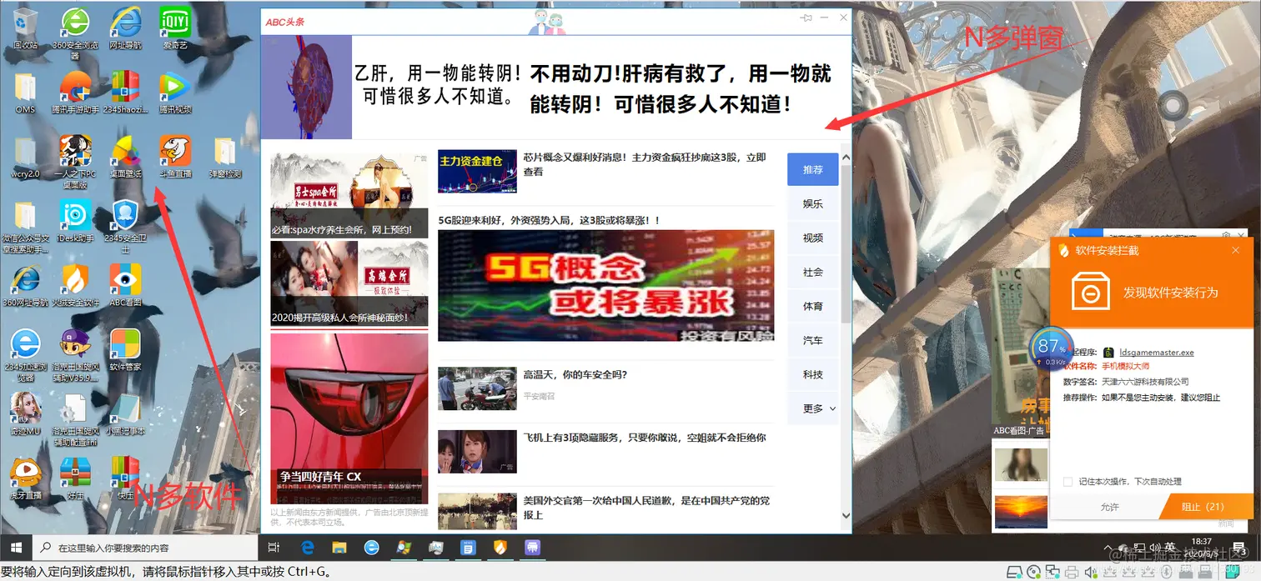Open the ABC看图 desktop icon
The width and height of the screenshot is (1261, 581).
tap(125, 285)
